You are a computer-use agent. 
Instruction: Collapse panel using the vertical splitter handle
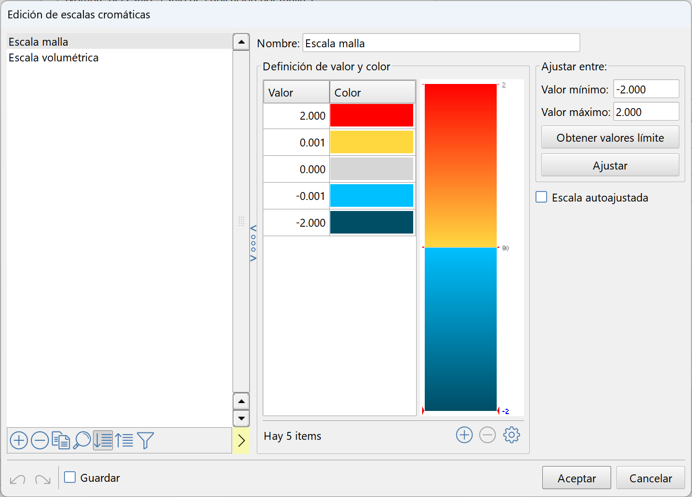pyautogui.click(x=253, y=243)
